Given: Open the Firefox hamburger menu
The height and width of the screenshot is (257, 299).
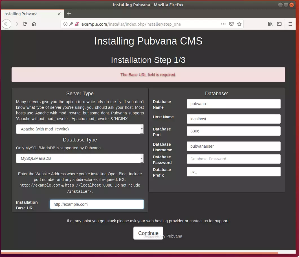Looking at the screenshot, I should pos(290,24).
